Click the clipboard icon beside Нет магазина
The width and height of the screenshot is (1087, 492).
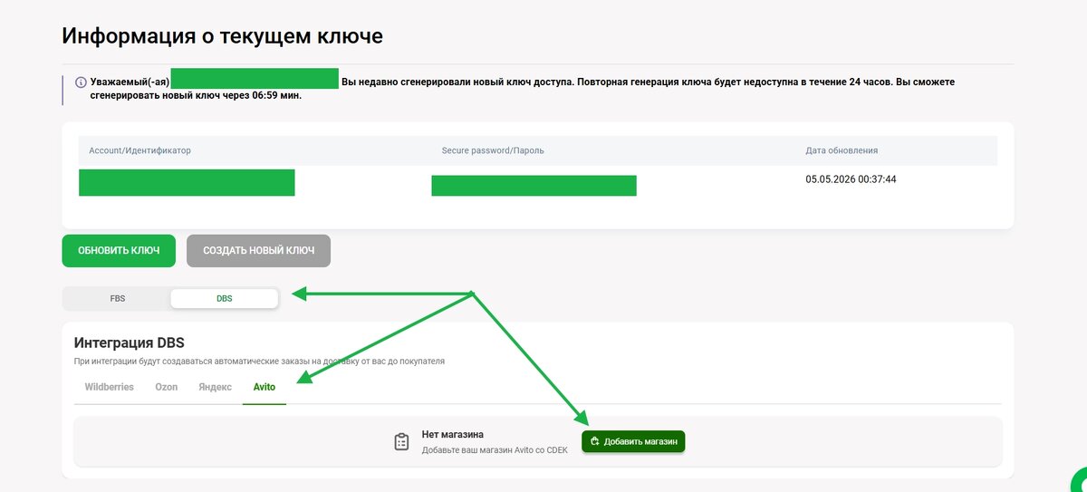pyautogui.click(x=401, y=442)
